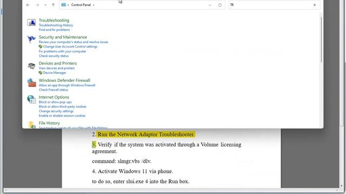346x194 pixels.
Task: Click the Internet Options globe icon
Action: (31, 99)
